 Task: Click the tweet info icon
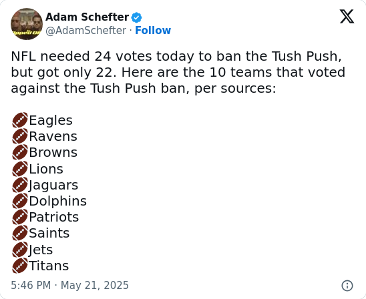tap(347, 286)
